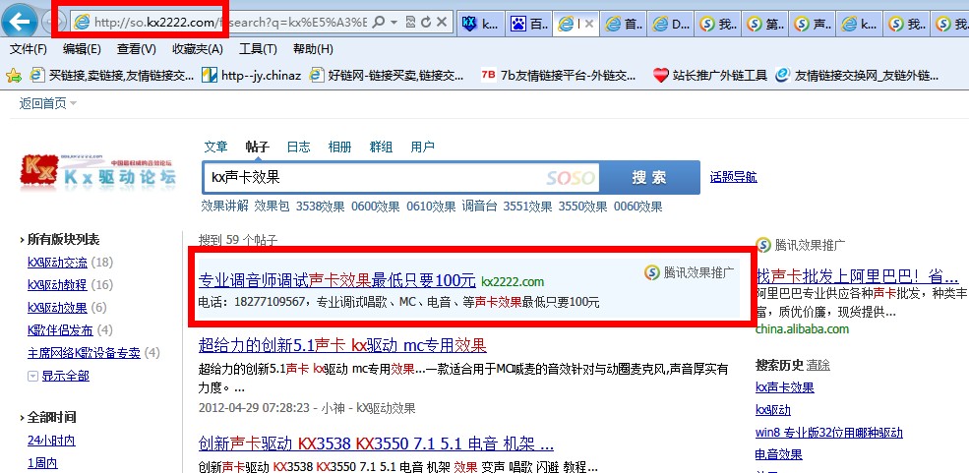Click the Kx驱动论坛 logo
The height and width of the screenshot is (473, 969).
pos(98,171)
